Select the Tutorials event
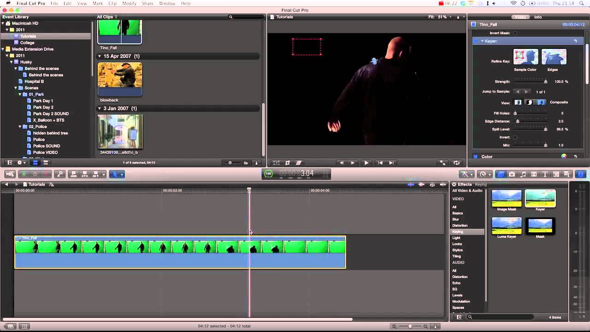This screenshot has height=332, width=590. click(28, 36)
